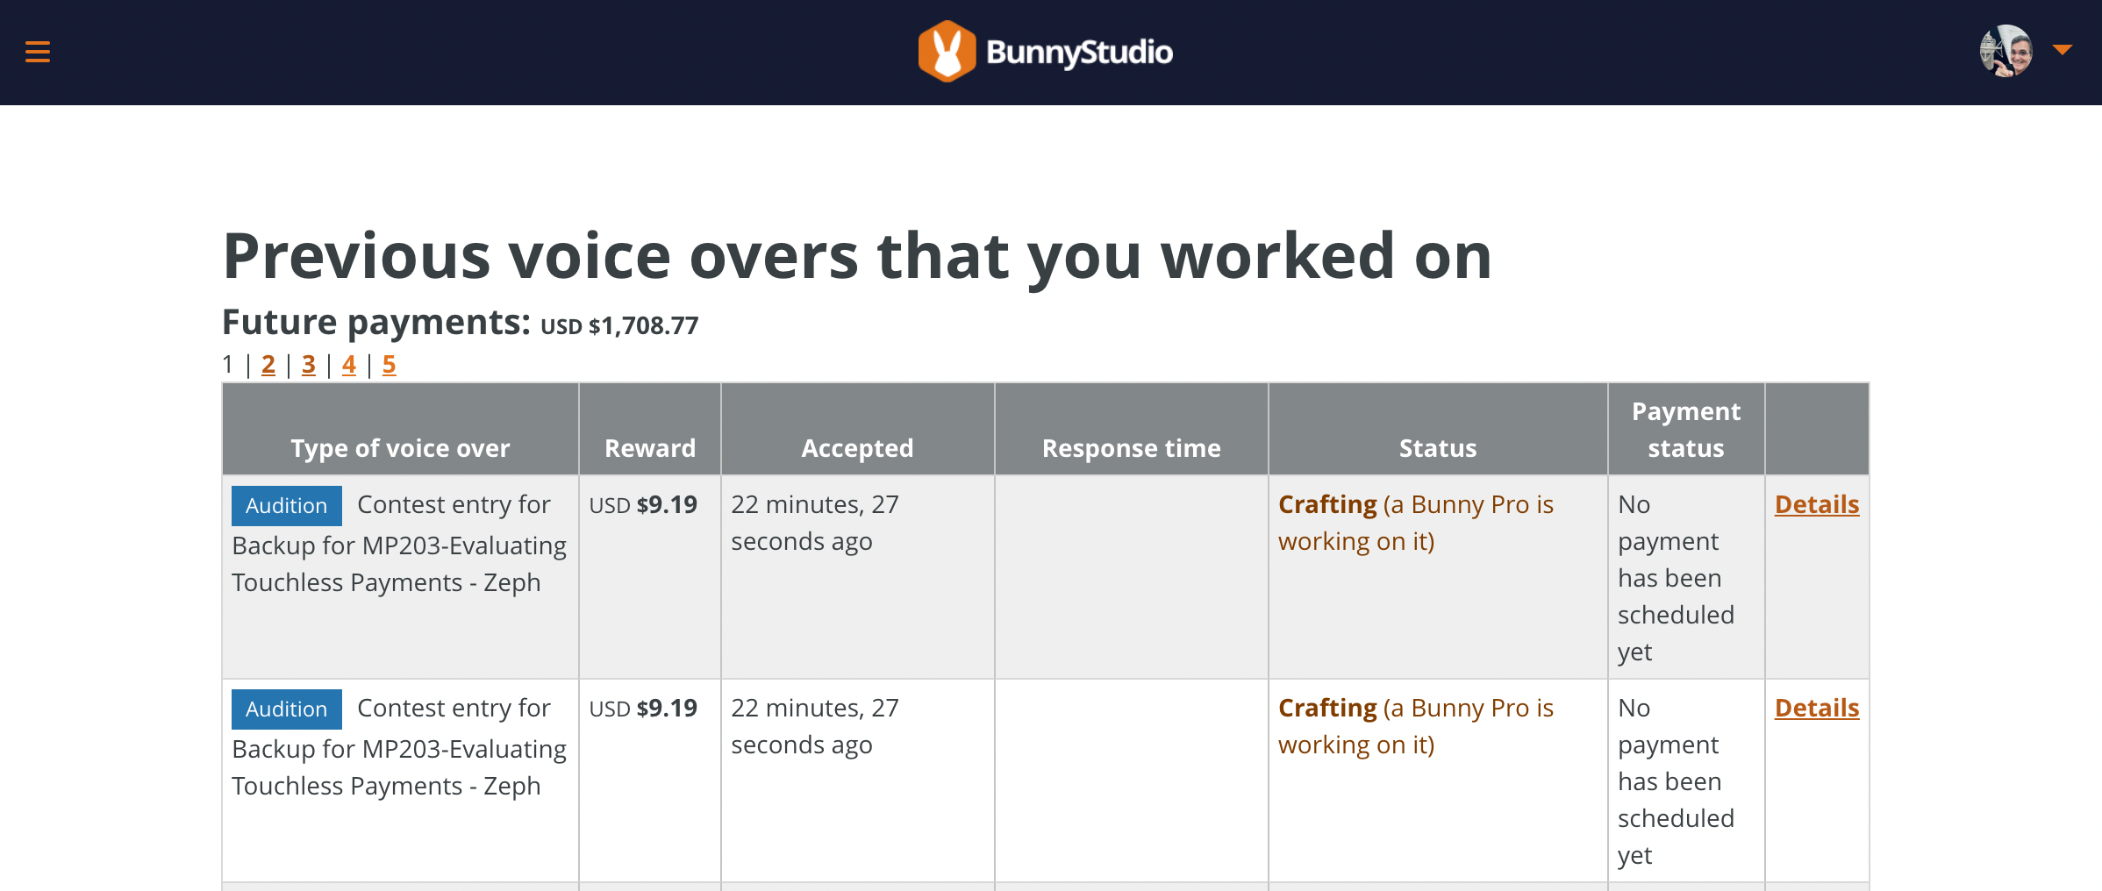Image resolution: width=2102 pixels, height=891 pixels.
Task: Click the Type of voice over header
Action: click(400, 448)
